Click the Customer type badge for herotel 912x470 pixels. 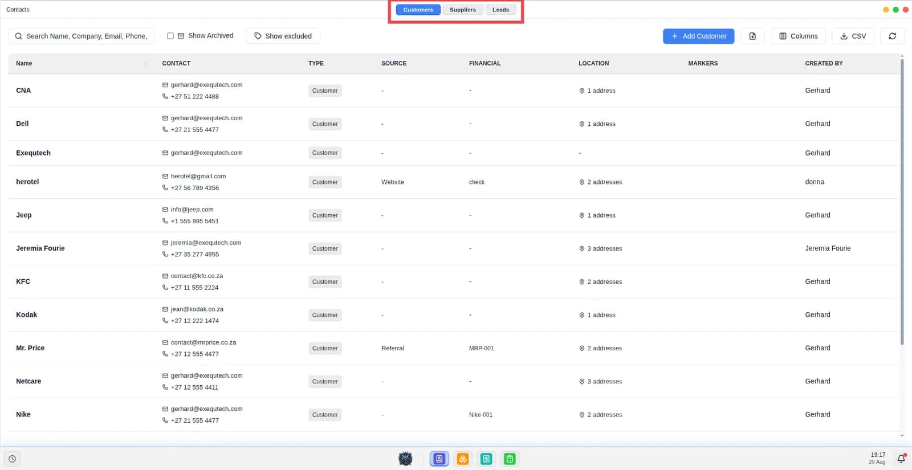pos(325,182)
